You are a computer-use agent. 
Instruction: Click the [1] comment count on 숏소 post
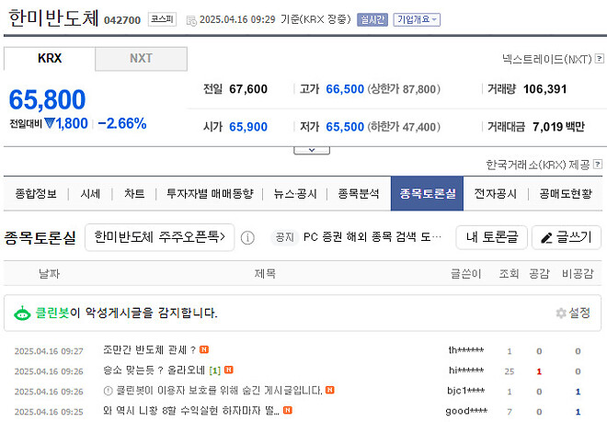click(x=214, y=371)
